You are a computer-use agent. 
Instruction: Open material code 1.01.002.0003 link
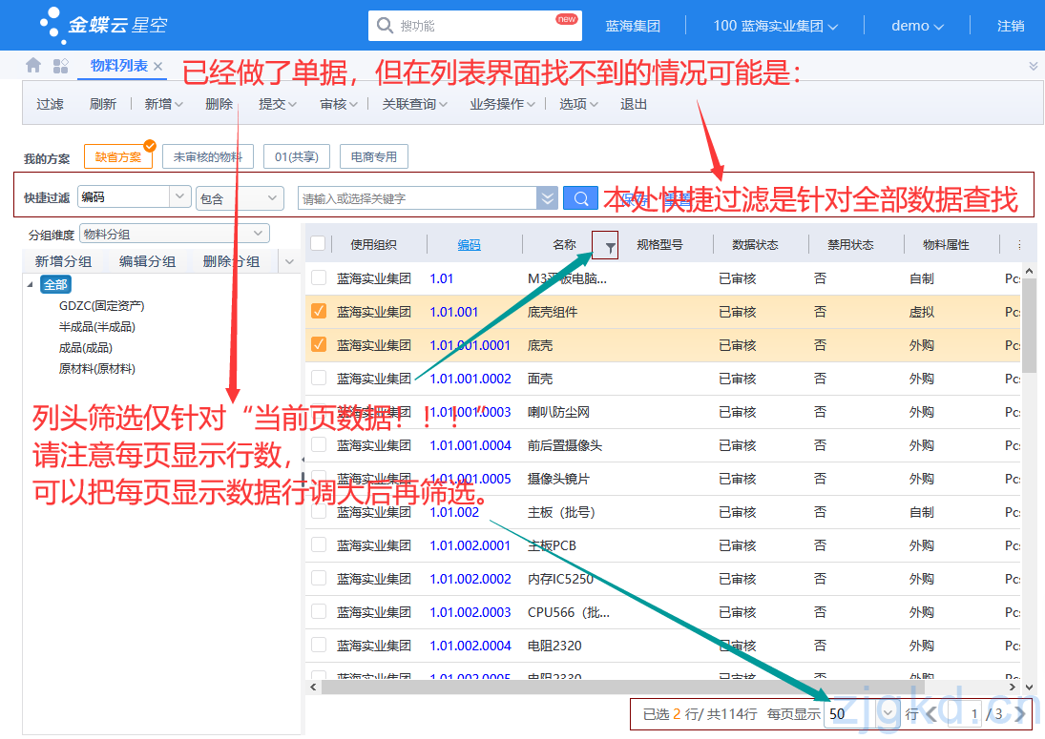coord(470,612)
